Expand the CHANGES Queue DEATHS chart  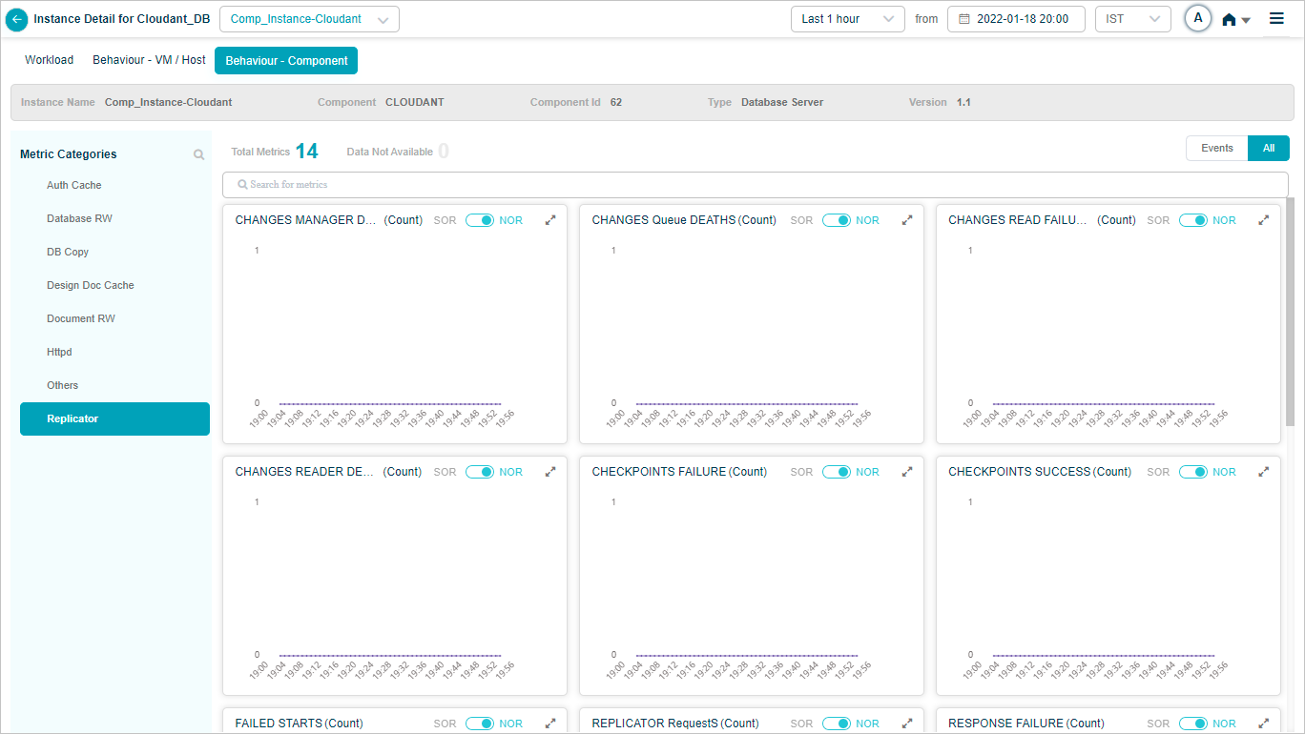907,220
